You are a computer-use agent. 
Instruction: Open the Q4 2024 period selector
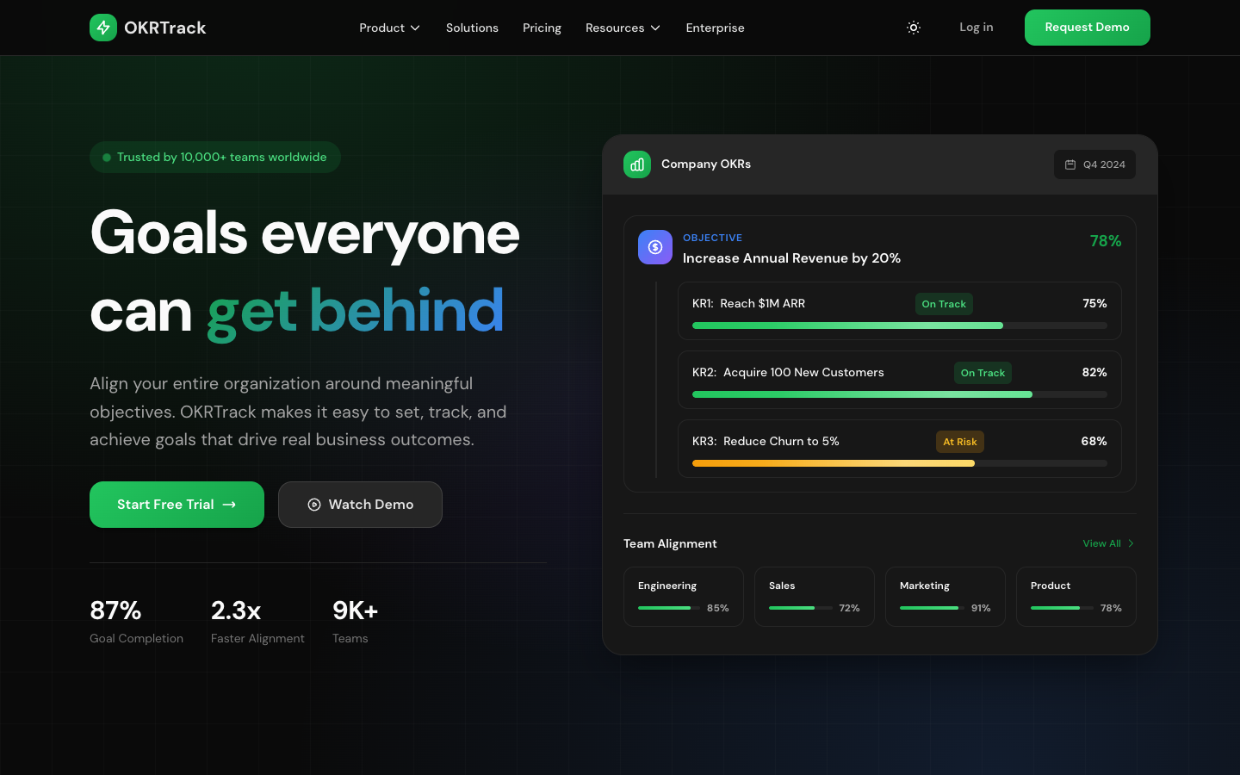point(1094,164)
